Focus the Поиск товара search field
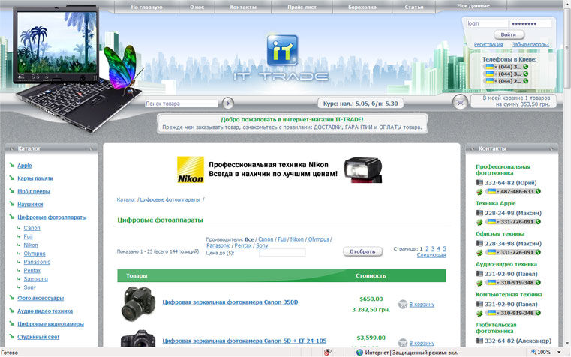The height and width of the screenshot is (357, 571). coord(182,103)
